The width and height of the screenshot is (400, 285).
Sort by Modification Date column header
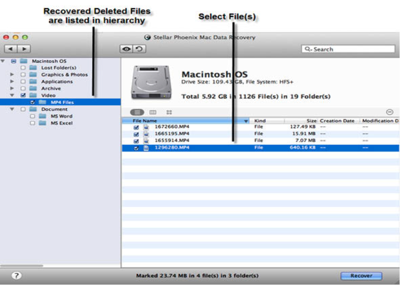click(x=380, y=121)
